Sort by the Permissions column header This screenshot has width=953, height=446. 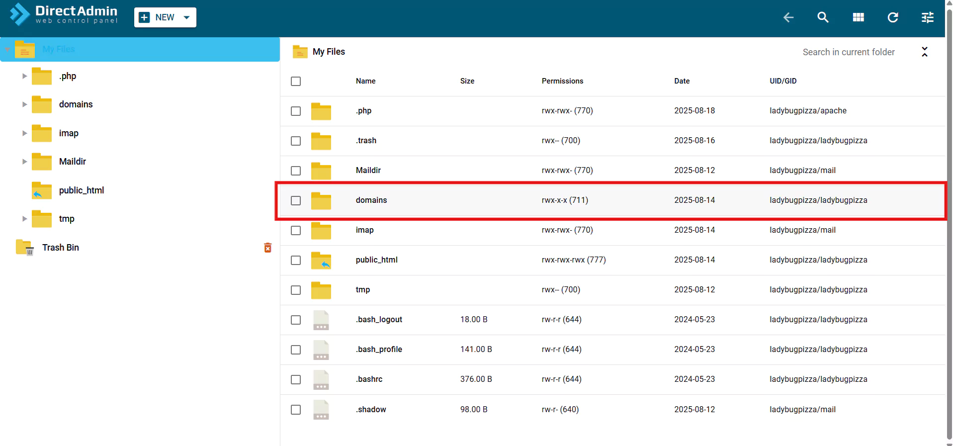click(563, 81)
